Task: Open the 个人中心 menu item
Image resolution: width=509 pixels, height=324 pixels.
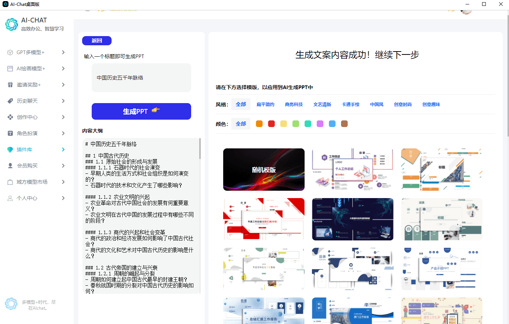Action: [37, 198]
